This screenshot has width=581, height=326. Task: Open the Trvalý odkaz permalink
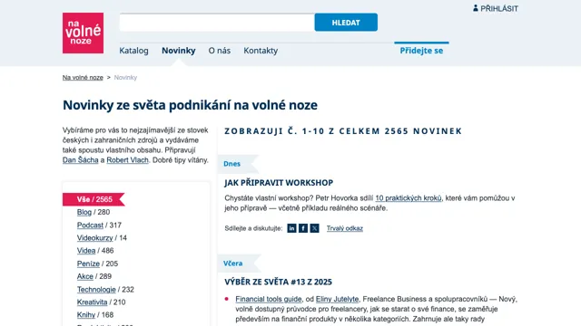click(x=345, y=228)
